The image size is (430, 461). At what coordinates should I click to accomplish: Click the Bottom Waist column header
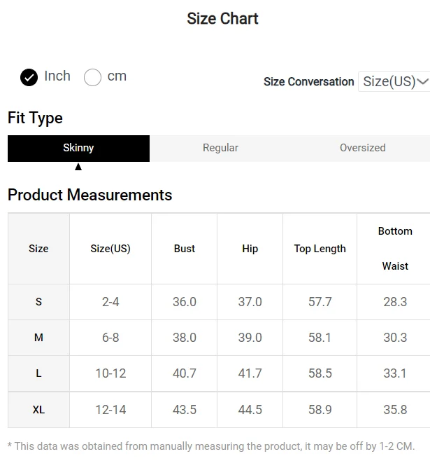click(395, 249)
